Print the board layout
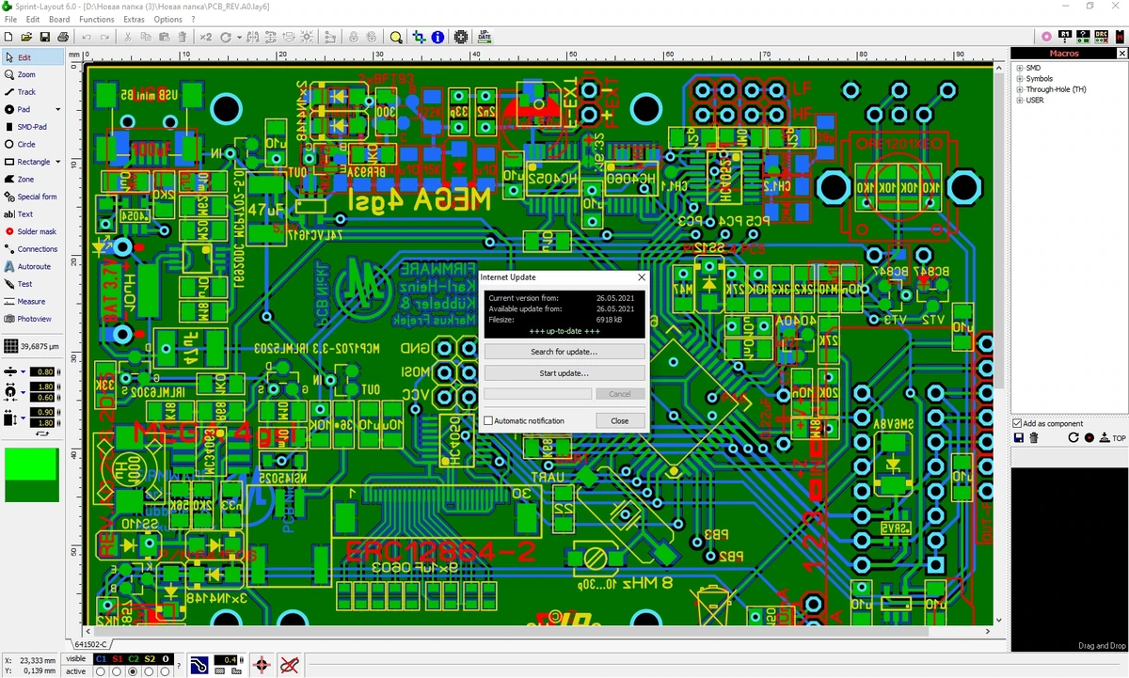Image resolution: width=1129 pixels, height=678 pixels. 62,37
